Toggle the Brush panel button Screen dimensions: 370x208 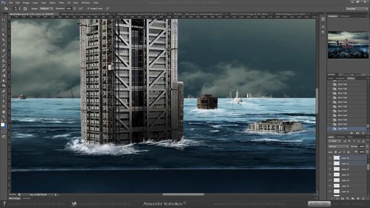pyautogui.click(x=25, y=9)
